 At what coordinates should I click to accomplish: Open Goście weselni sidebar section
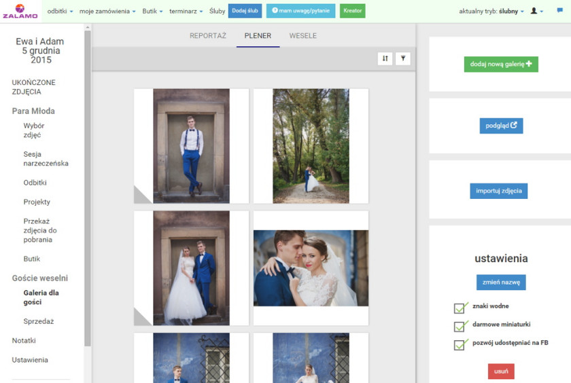[40, 278]
